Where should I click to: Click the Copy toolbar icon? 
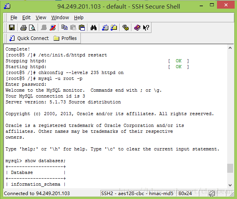(x=64, y=27)
